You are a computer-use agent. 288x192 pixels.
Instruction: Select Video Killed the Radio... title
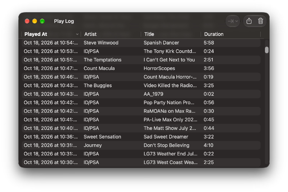tap(170, 85)
